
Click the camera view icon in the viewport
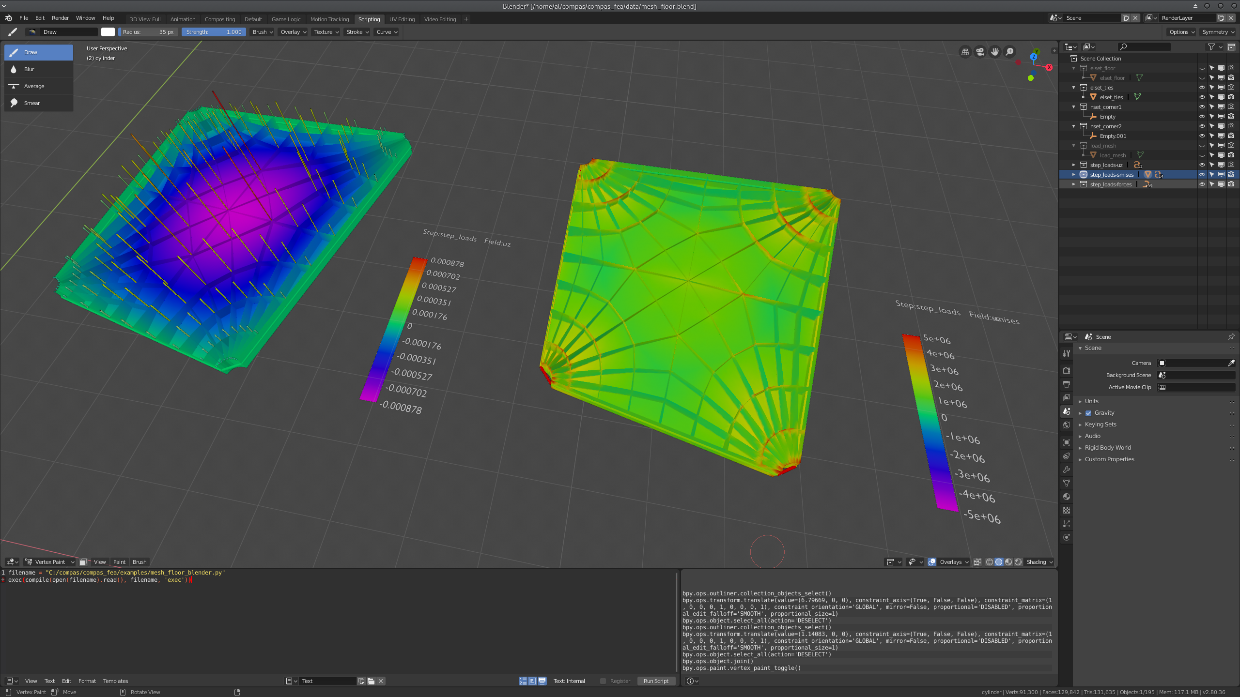coord(980,52)
